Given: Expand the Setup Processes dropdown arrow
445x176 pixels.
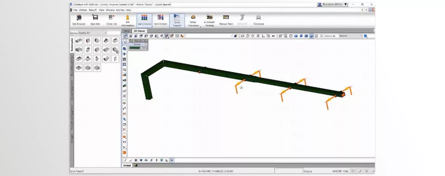Looking at the screenshot, I should (200, 27).
